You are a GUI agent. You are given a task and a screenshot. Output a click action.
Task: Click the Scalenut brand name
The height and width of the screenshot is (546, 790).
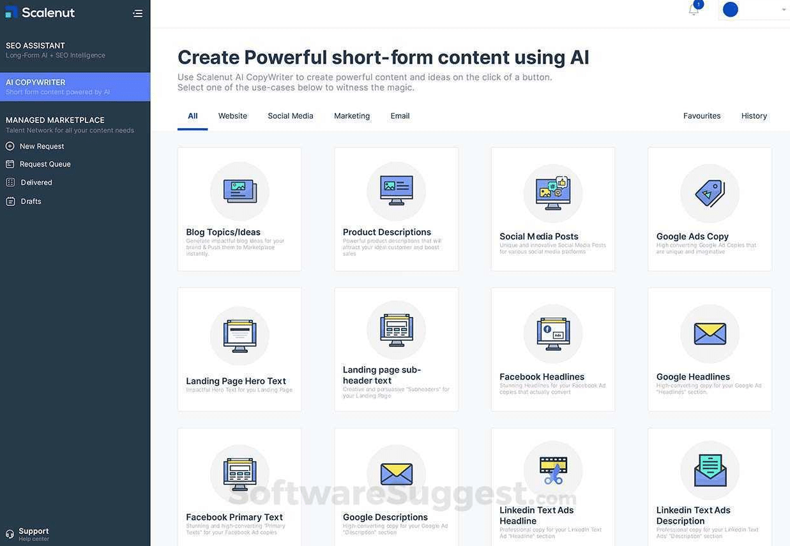point(49,13)
